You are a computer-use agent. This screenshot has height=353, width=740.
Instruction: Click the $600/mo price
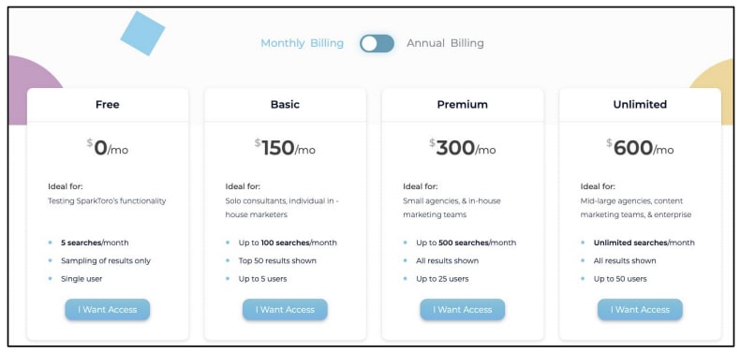pyautogui.click(x=640, y=148)
